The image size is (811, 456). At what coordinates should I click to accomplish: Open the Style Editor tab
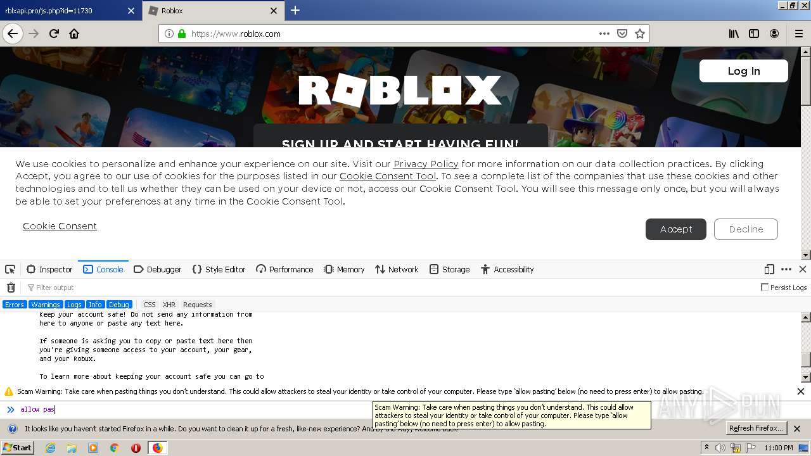point(219,269)
